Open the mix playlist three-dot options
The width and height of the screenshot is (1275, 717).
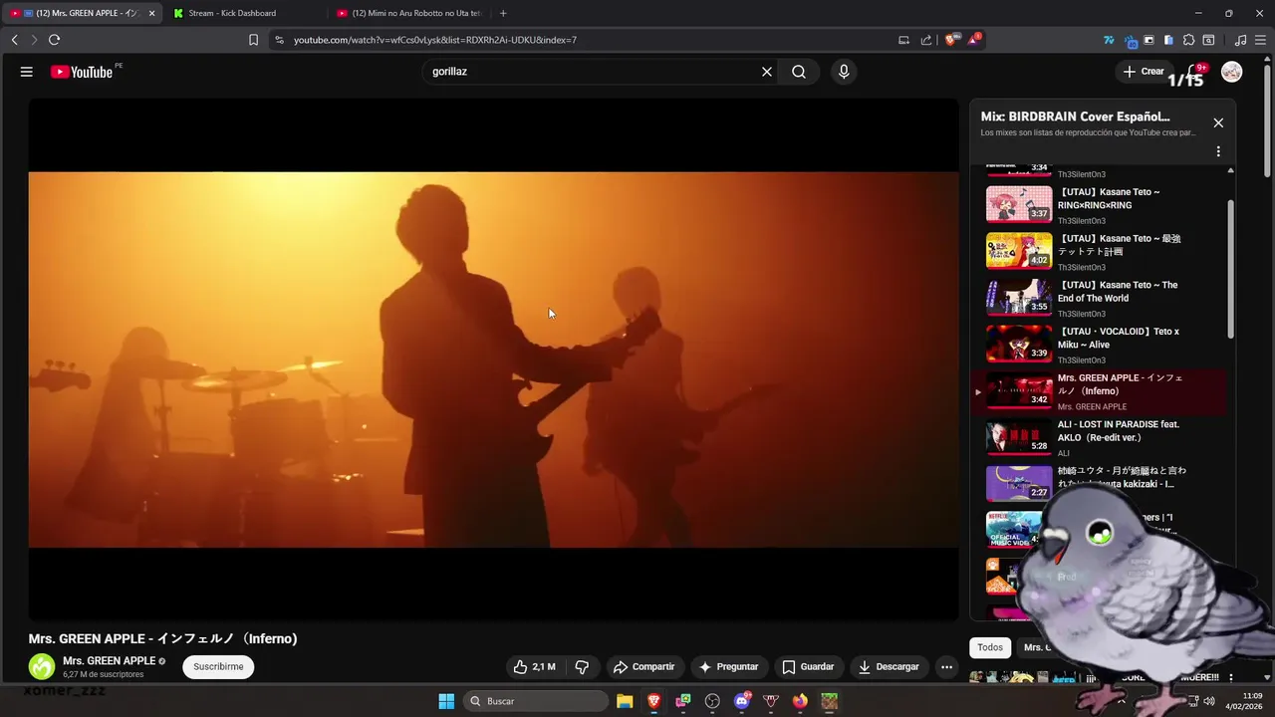coord(1218,152)
